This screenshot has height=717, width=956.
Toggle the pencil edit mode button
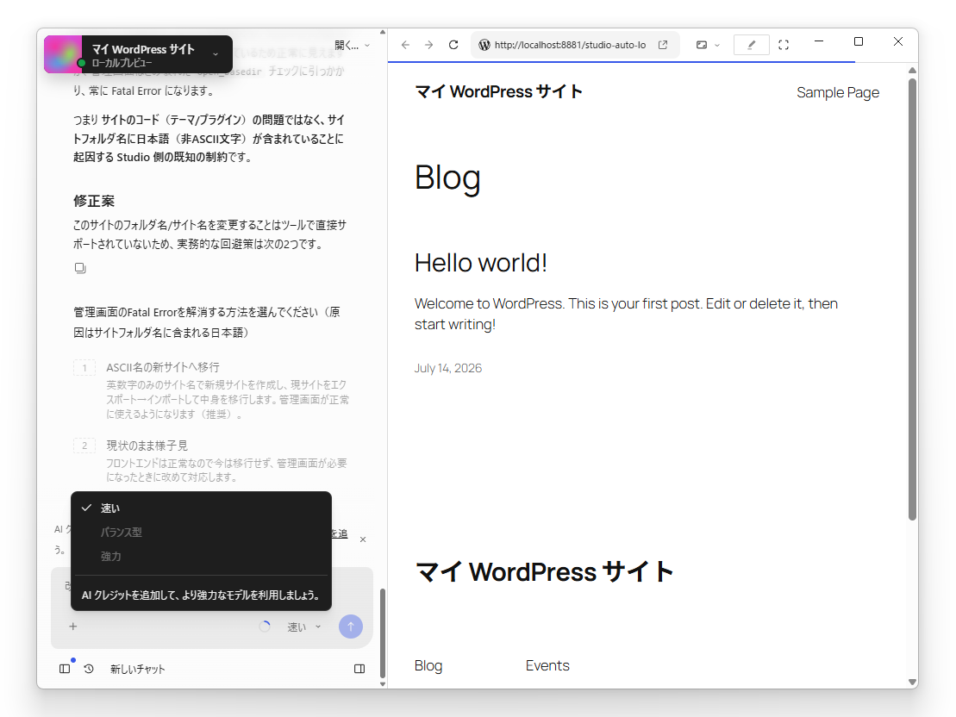pyautogui.click(x=751, y=45)
